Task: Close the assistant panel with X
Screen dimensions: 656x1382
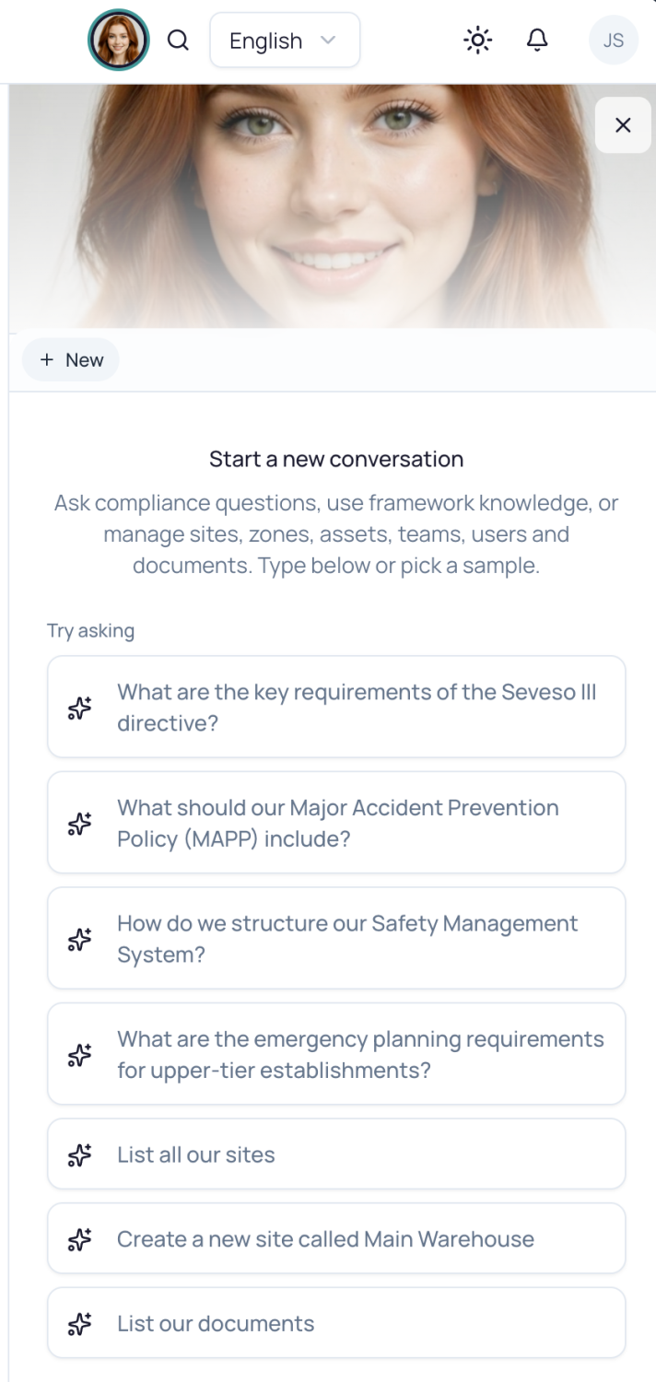Action: click(x=623, y=125)
